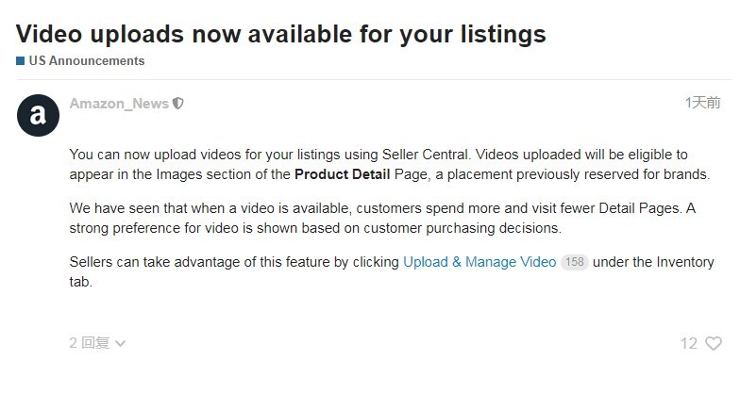Click the "1天前" post timestamp
This screenshot has height=393, width=740.
pyautogui.click(x=702, y=103)
